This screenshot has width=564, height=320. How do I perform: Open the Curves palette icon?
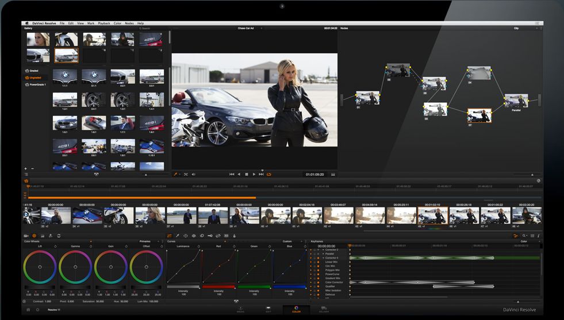[x=170, y=236]
